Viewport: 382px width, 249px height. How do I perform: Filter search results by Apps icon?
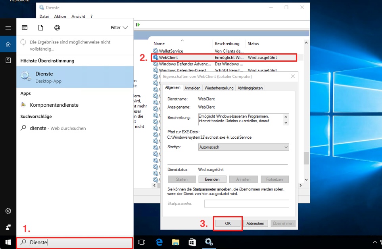25,28
